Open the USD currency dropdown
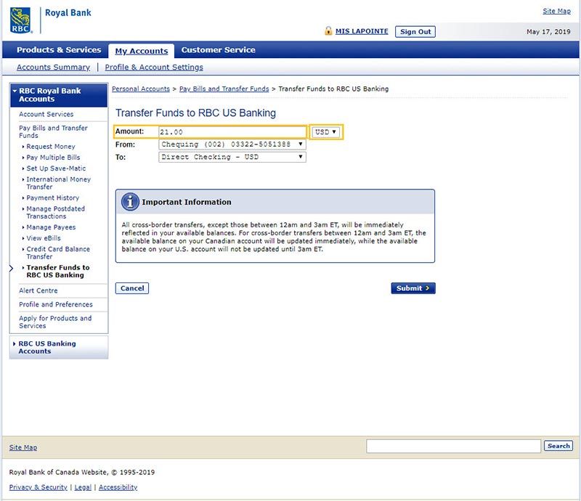 [x=326, y=132]
